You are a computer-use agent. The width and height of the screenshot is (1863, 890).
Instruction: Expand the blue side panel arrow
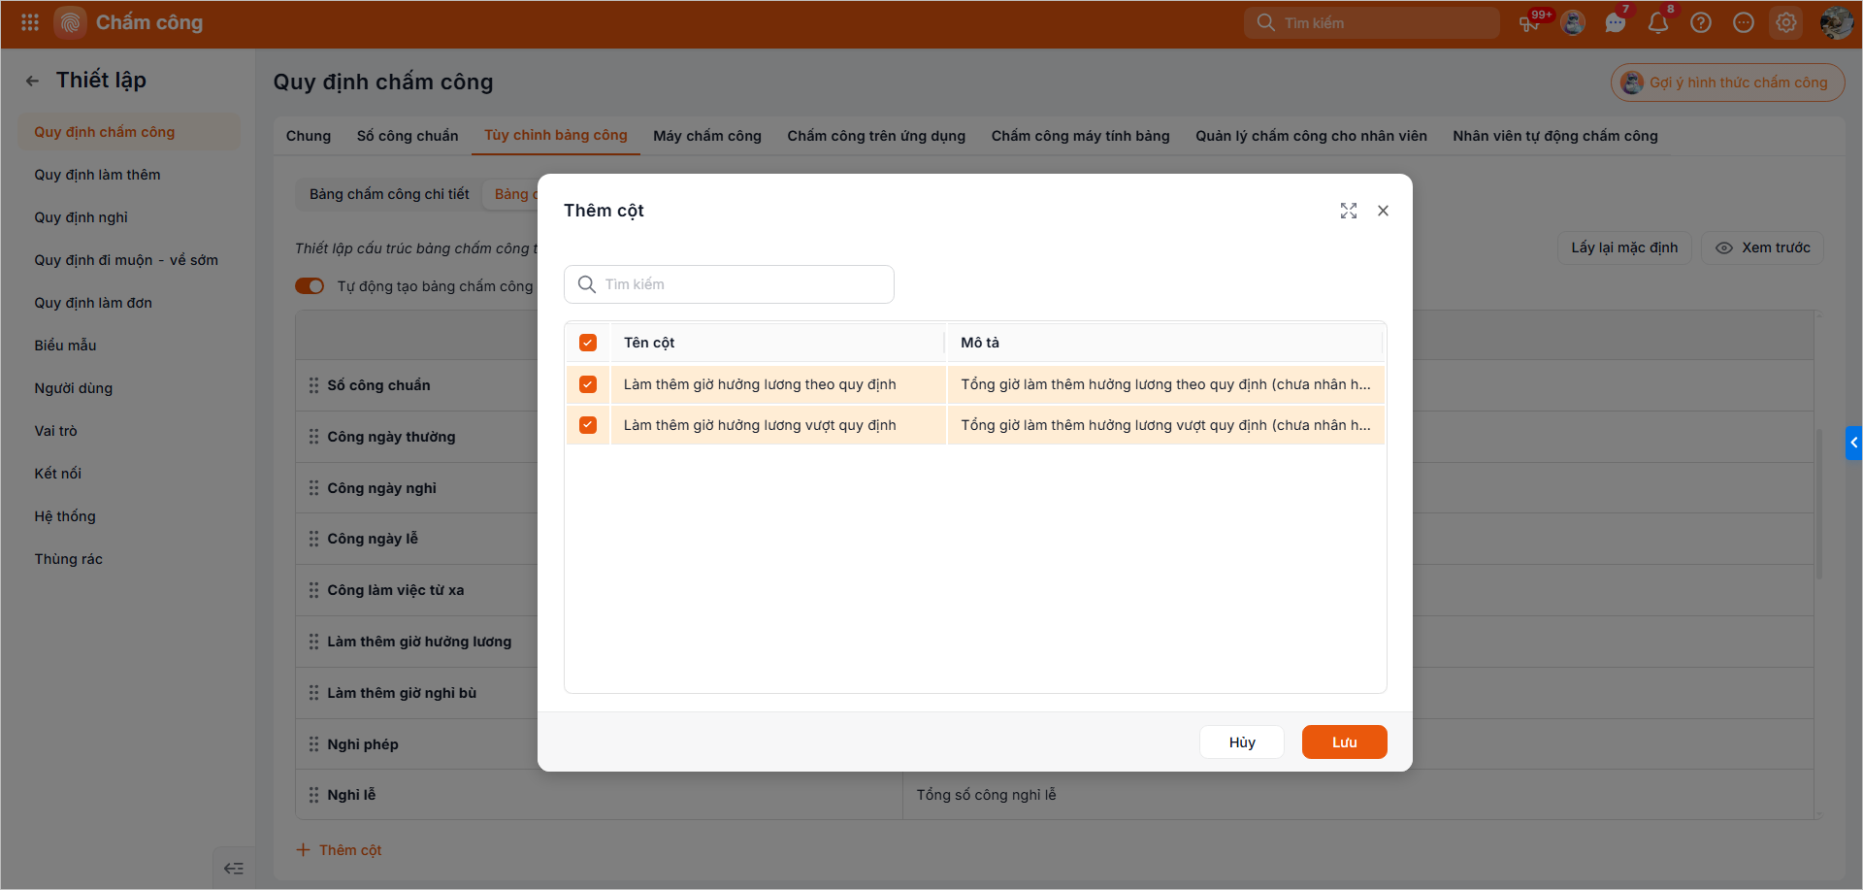1853,443
